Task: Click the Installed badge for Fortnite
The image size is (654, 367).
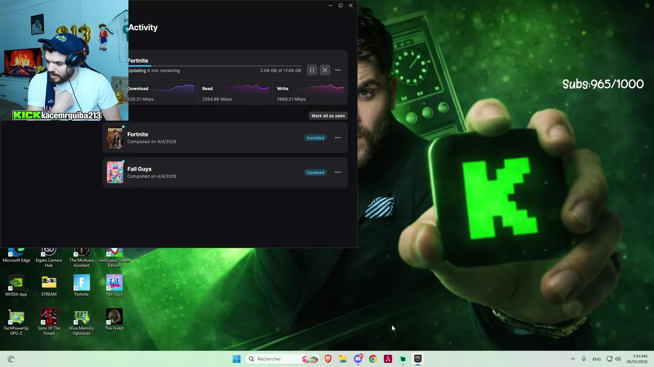Action: click(315, 138)
